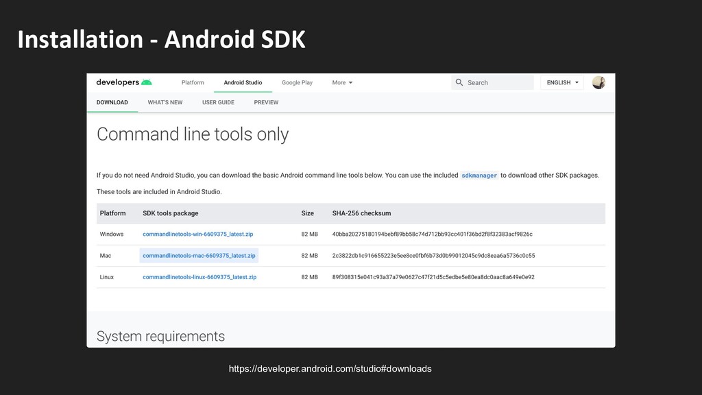Screen dimensions: 702x395
Task: Click the Command line tools only heading
Action: pos(193,134)
